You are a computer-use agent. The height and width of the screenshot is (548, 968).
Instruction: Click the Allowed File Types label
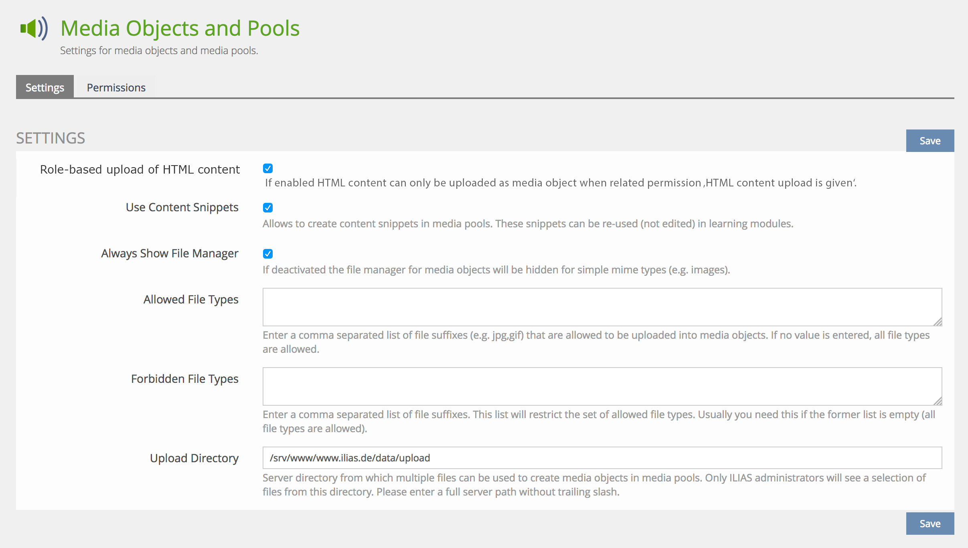(x=191, y=299)
